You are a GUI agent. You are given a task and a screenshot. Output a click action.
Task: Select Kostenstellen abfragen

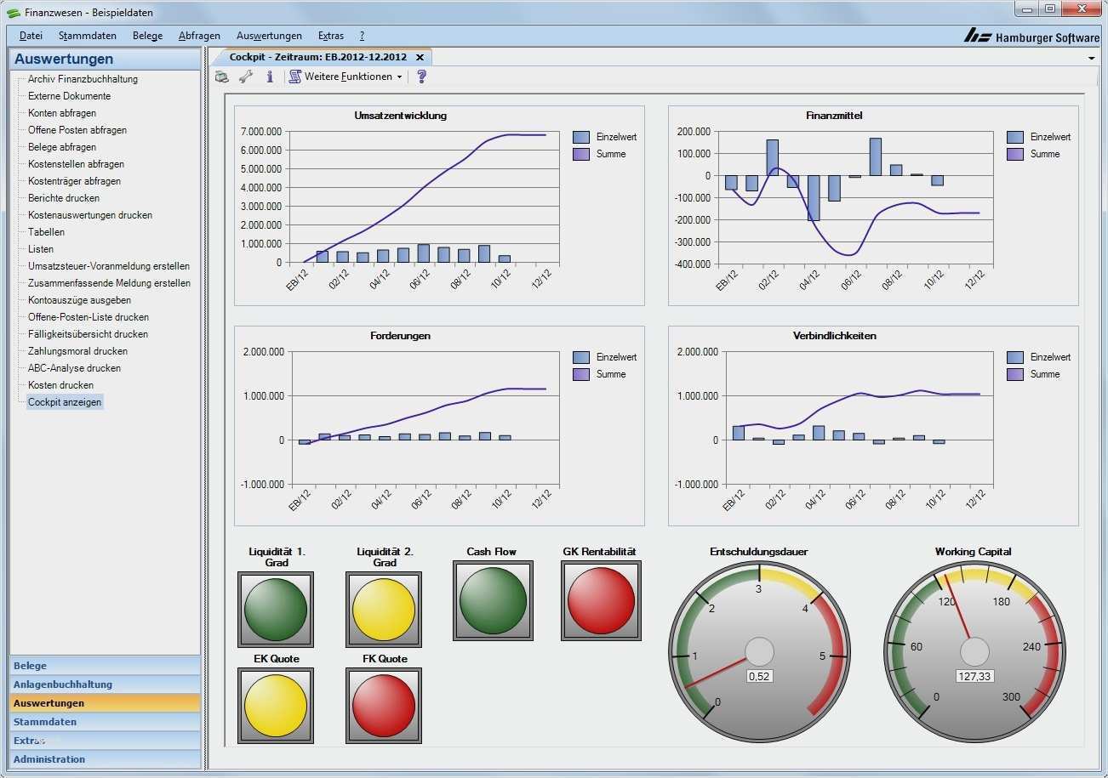[76, 164]
